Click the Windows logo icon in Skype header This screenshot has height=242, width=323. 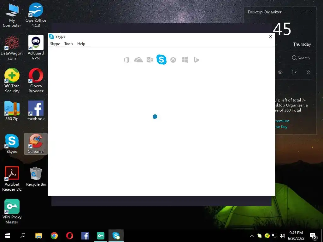[x=185, y=60]
